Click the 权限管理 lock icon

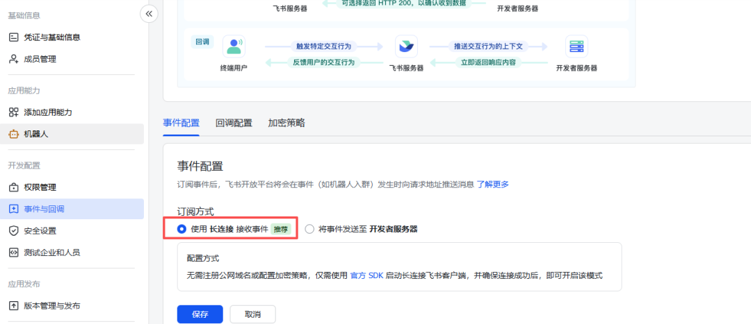click(x=13, y=187)
